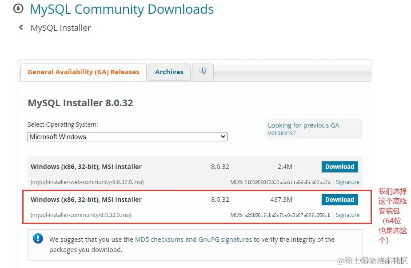Screen dimensions: 411x268
Task: Click the MySQL Community Downloads heading
Action: pyautogui.click(x=122, y=9)
